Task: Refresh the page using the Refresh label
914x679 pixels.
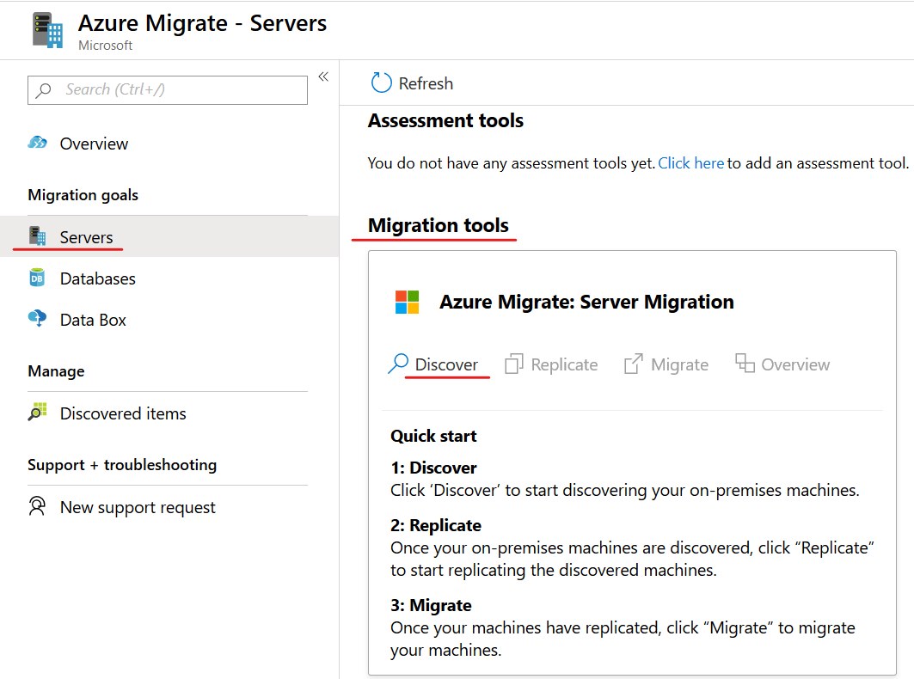Action: pos(426,83)
